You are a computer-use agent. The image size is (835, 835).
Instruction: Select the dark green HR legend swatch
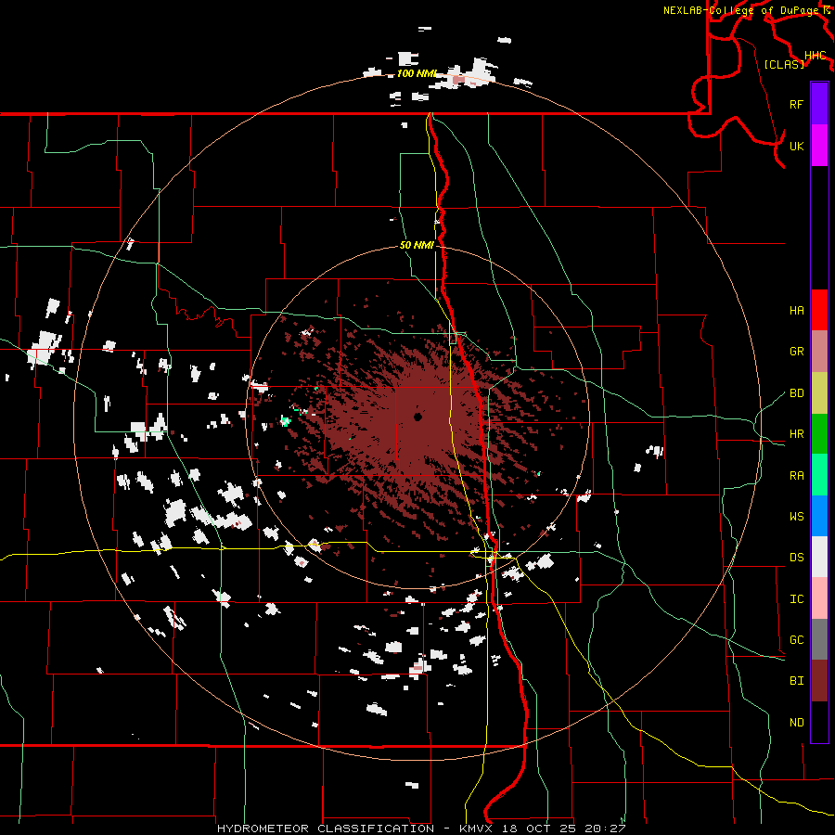click(819, 434)
